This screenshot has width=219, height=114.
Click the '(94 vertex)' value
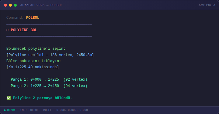pos(75,86)
